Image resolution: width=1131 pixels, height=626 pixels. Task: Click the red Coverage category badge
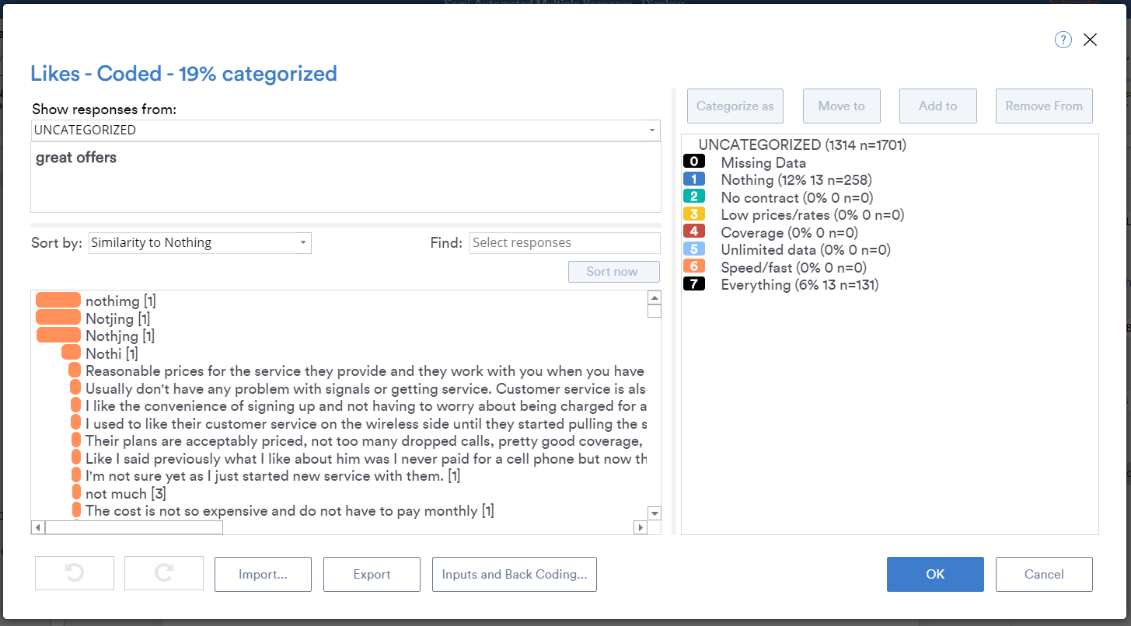point(694,232)
